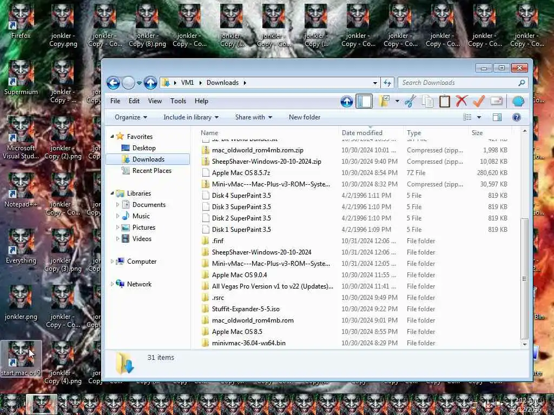This screenshot has height=415, width=554.
Task: Open the address bar history dropdown arrow
Action: (375, 83)
